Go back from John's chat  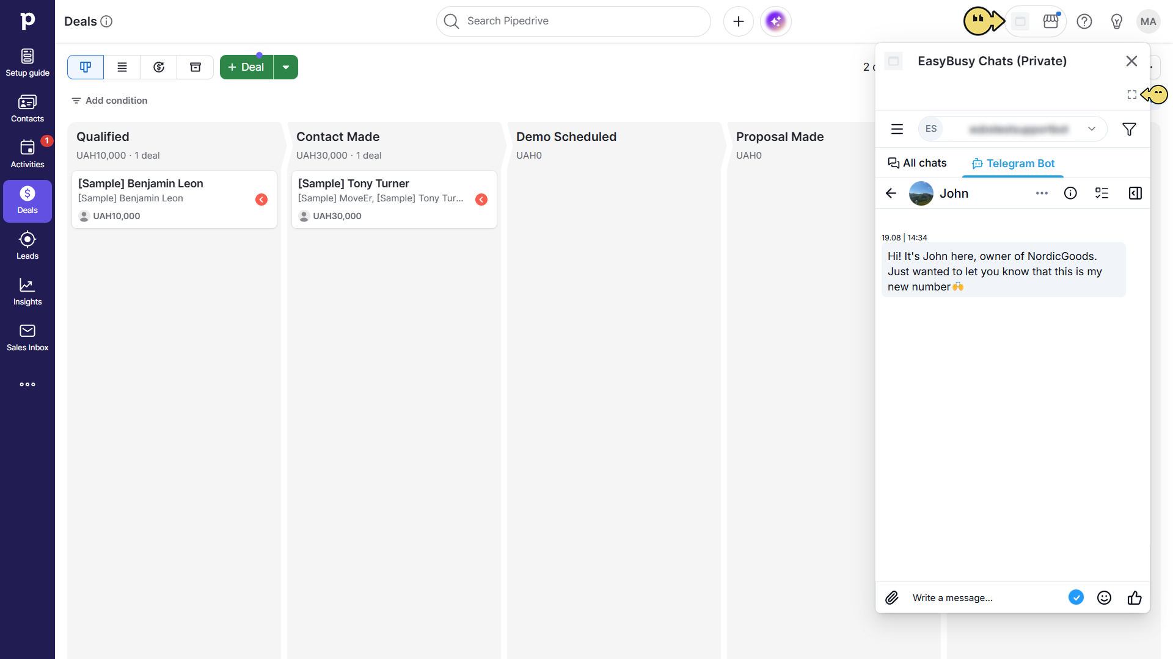(x=891, y=193)
